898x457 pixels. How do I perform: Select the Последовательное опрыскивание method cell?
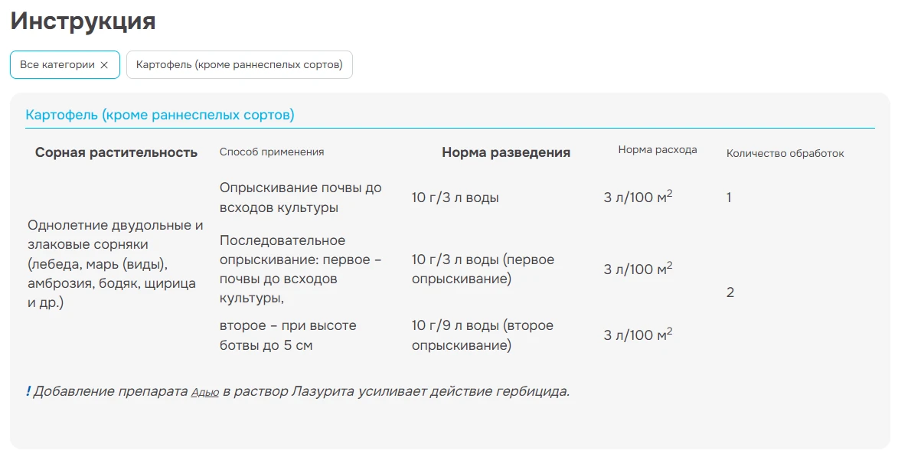point(300,269)
